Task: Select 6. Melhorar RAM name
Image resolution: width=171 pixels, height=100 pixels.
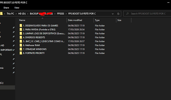Action: click(31, 45)
